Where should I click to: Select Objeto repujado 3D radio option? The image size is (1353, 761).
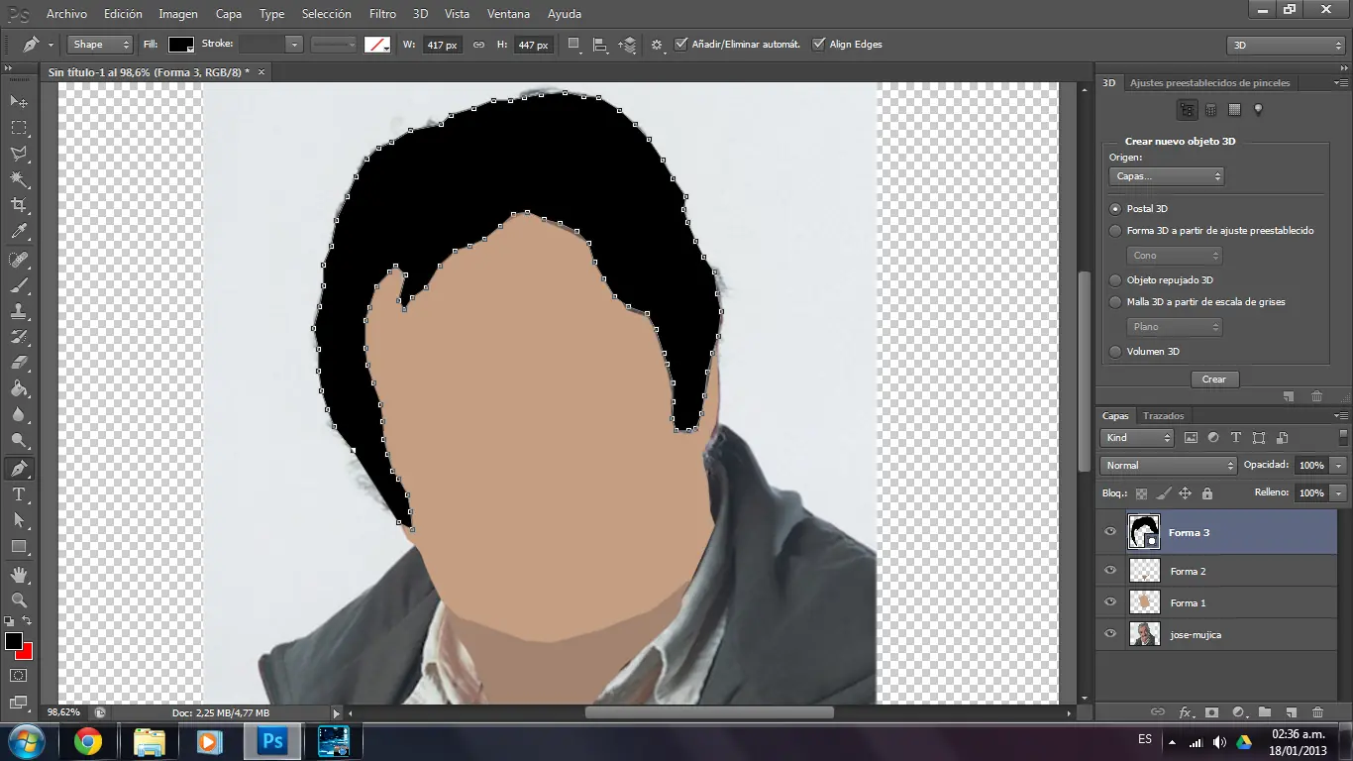tap(1115, 280)
